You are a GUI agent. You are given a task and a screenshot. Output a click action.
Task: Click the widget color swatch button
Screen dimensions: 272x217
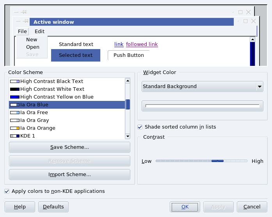click(202, 106)
